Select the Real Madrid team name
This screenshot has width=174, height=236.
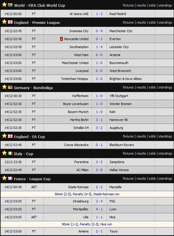(118, 14)
